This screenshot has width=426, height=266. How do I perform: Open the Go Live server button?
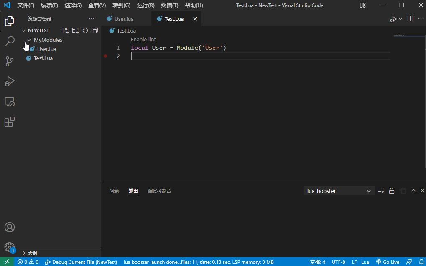pyautogui.click(x=388, y=262)
